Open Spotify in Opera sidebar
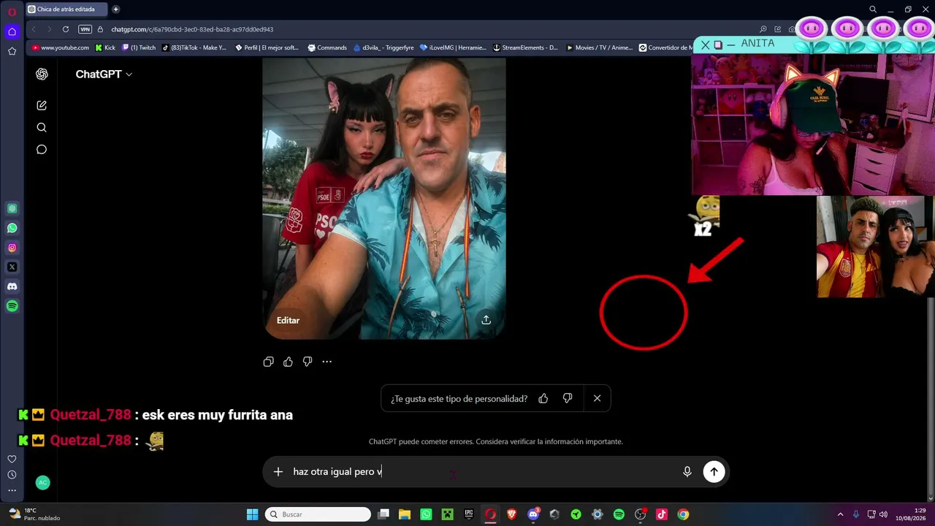935x526 pixels. click(x=12, y=306)
